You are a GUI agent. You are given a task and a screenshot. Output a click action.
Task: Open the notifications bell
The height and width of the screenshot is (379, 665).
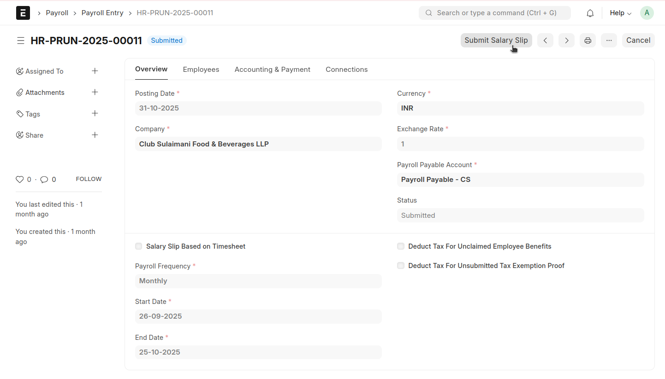[590, 13]
